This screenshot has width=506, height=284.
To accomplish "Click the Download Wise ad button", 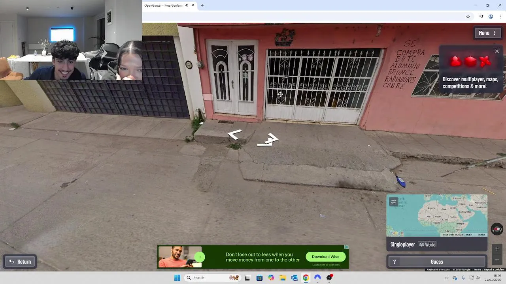I will 325,257.
